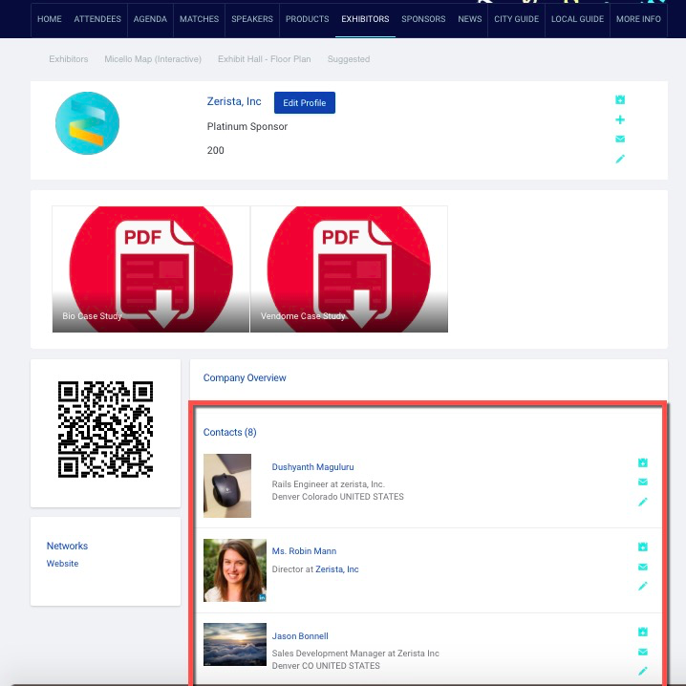Image resolution: width=686 pixels, height=686 pixels.
Task: Open the SPEAKERS tab
Action: click(x=252, y=19)
